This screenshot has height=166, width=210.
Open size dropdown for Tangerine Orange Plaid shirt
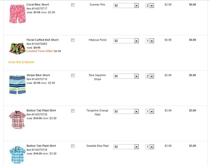126,111
